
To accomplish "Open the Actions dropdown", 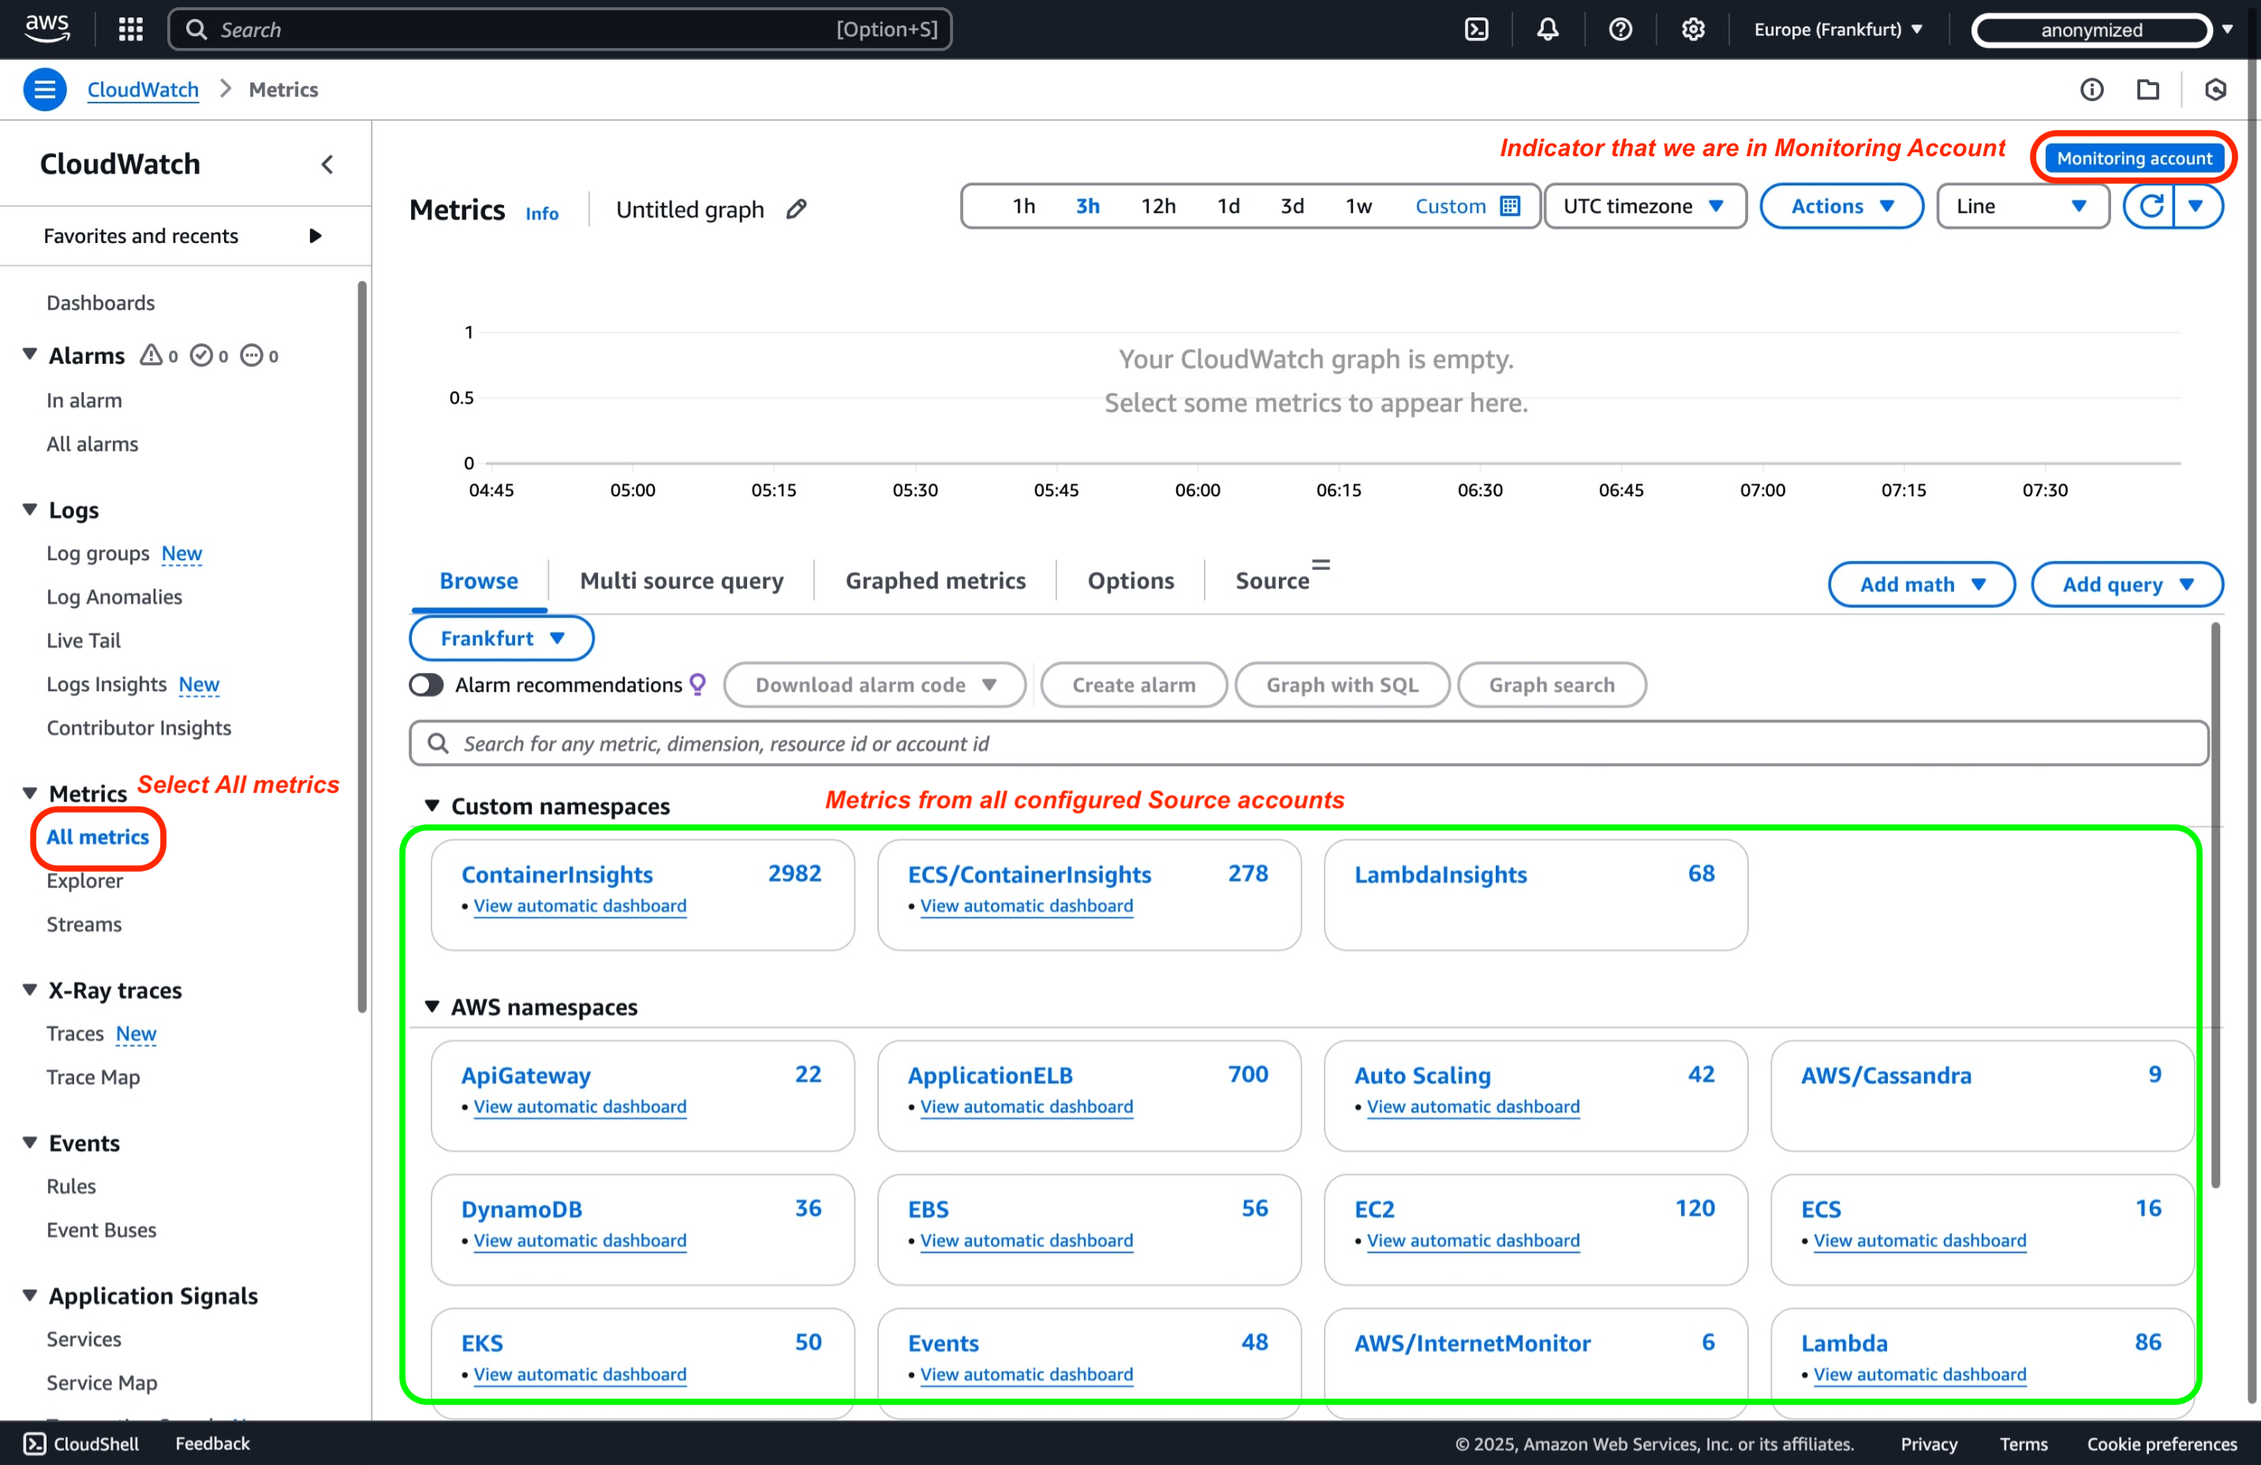I will point(1842,206).
